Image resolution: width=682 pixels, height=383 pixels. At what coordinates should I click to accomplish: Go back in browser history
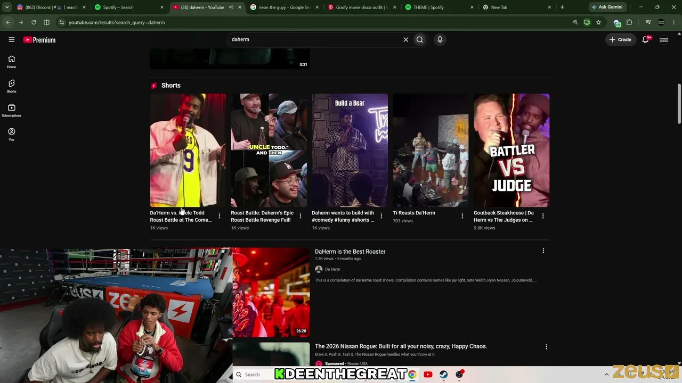[8, 22]
